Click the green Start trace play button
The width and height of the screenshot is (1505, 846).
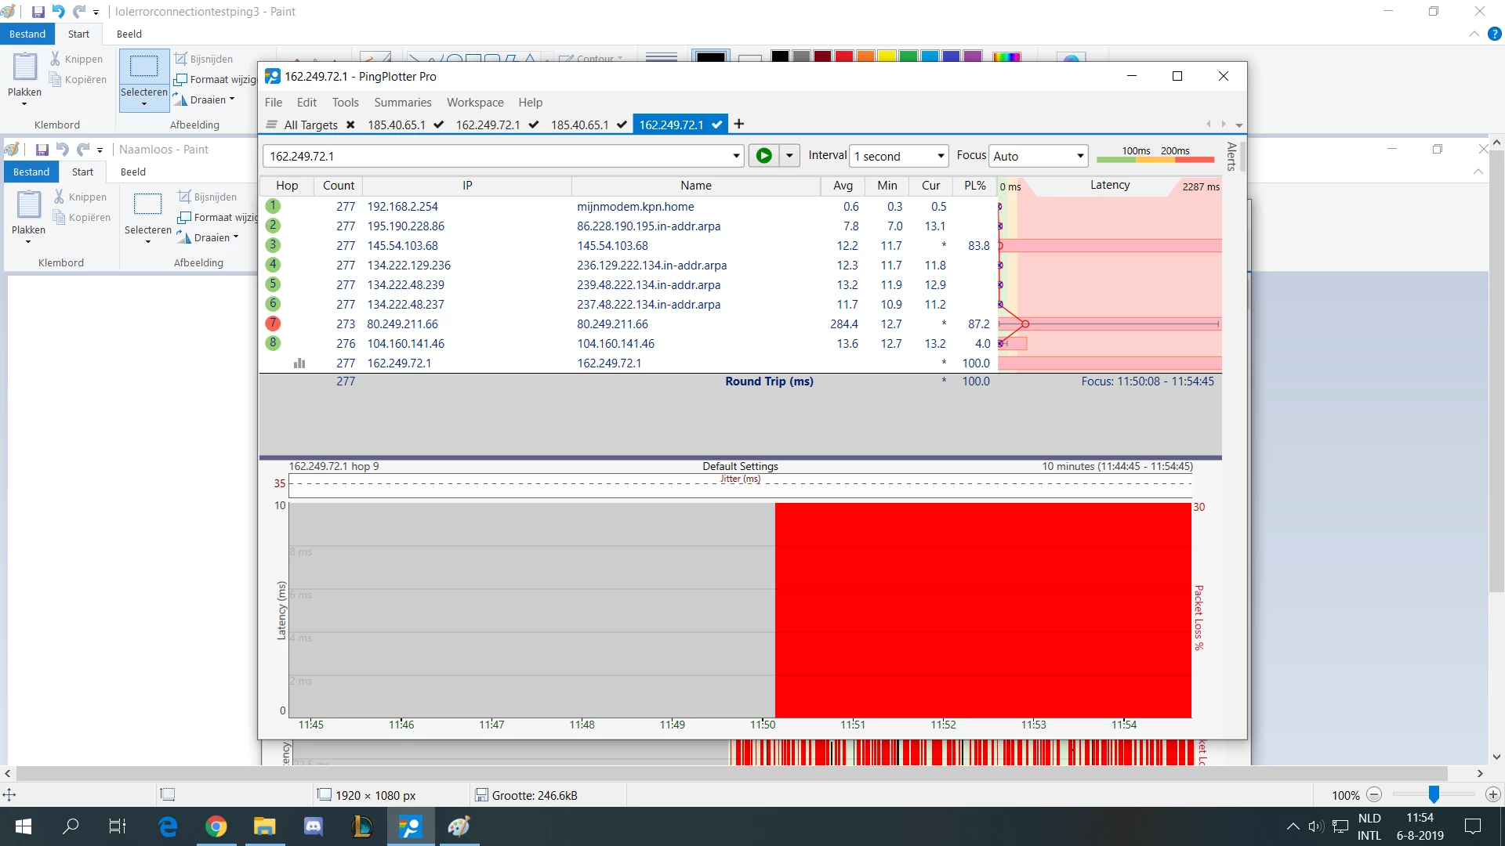(x=763, y=156)
